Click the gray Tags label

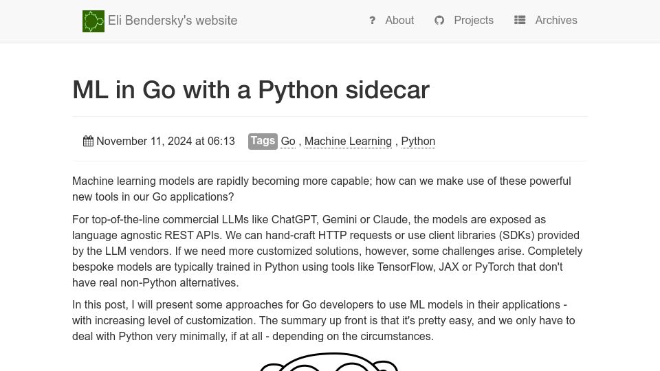click(263, 141)
